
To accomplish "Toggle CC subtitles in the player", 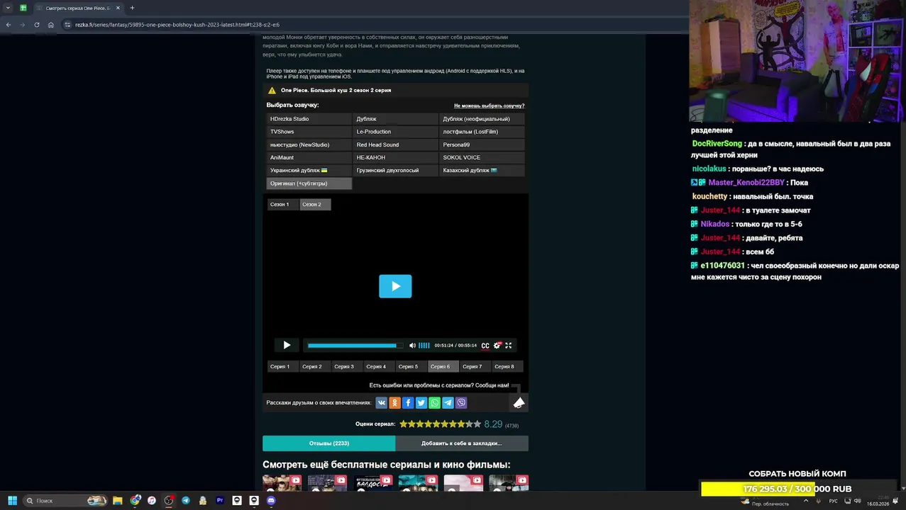I will pyautogui.click(x=485, y=346).
